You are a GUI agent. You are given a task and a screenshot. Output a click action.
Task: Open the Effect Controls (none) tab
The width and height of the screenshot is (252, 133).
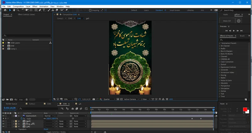(26, 14)
